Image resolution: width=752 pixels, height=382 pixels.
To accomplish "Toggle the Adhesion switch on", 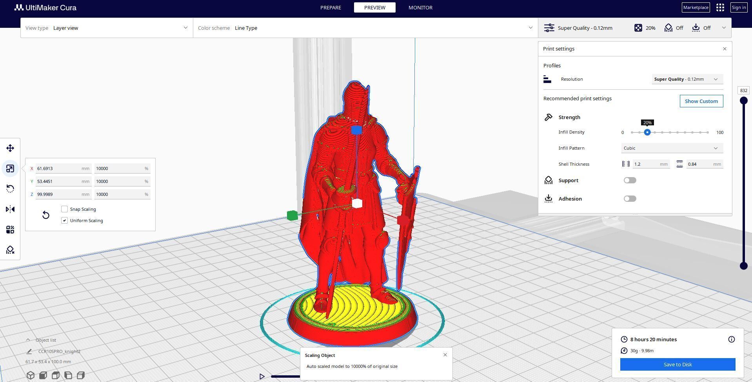I will [630, 199].
